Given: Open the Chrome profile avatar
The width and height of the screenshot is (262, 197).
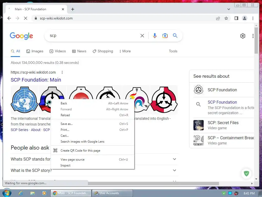Looking at the screenshot, I should click(x=244, y=18).
